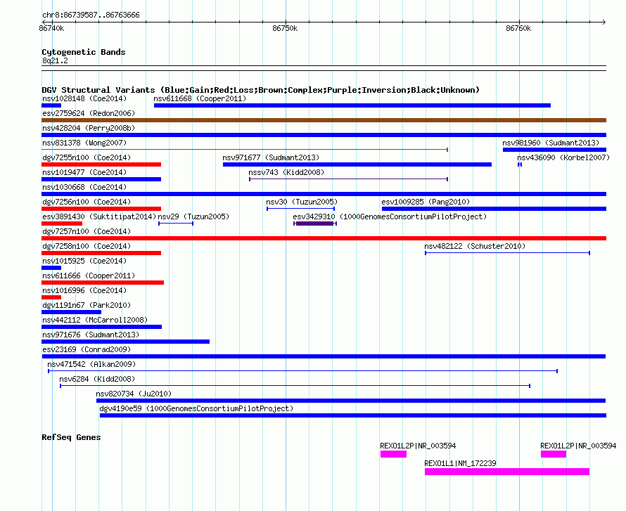Open the nsv1030668 (Coe2014) variant label
The image size is (626, 511).
84,187
